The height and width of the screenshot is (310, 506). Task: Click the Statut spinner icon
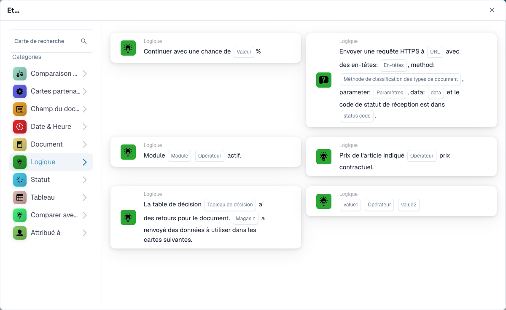(20, 180)
